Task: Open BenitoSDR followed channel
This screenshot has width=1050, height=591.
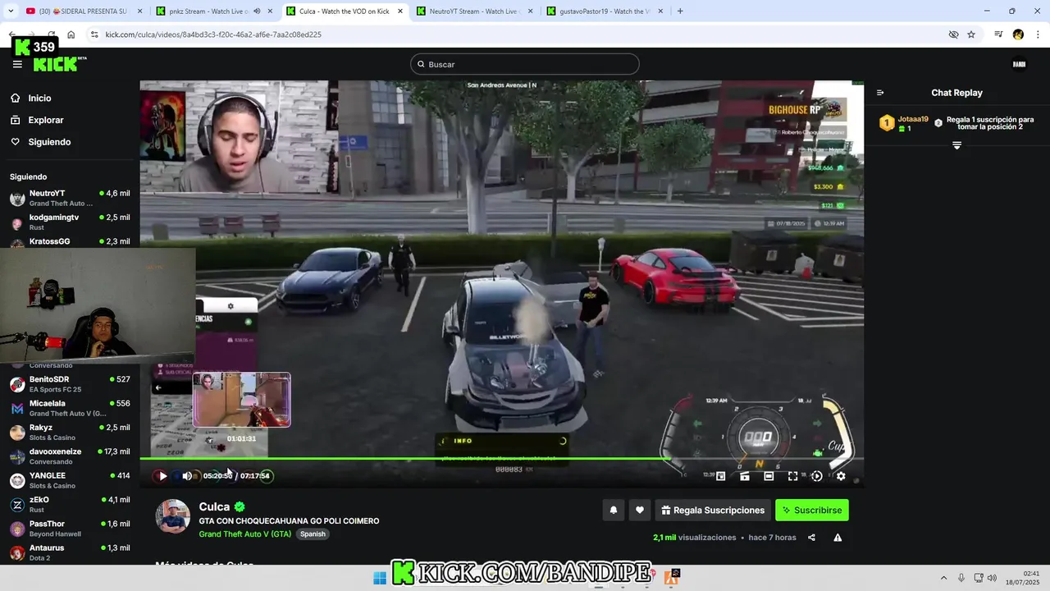Action: click(x=70, y=384)
